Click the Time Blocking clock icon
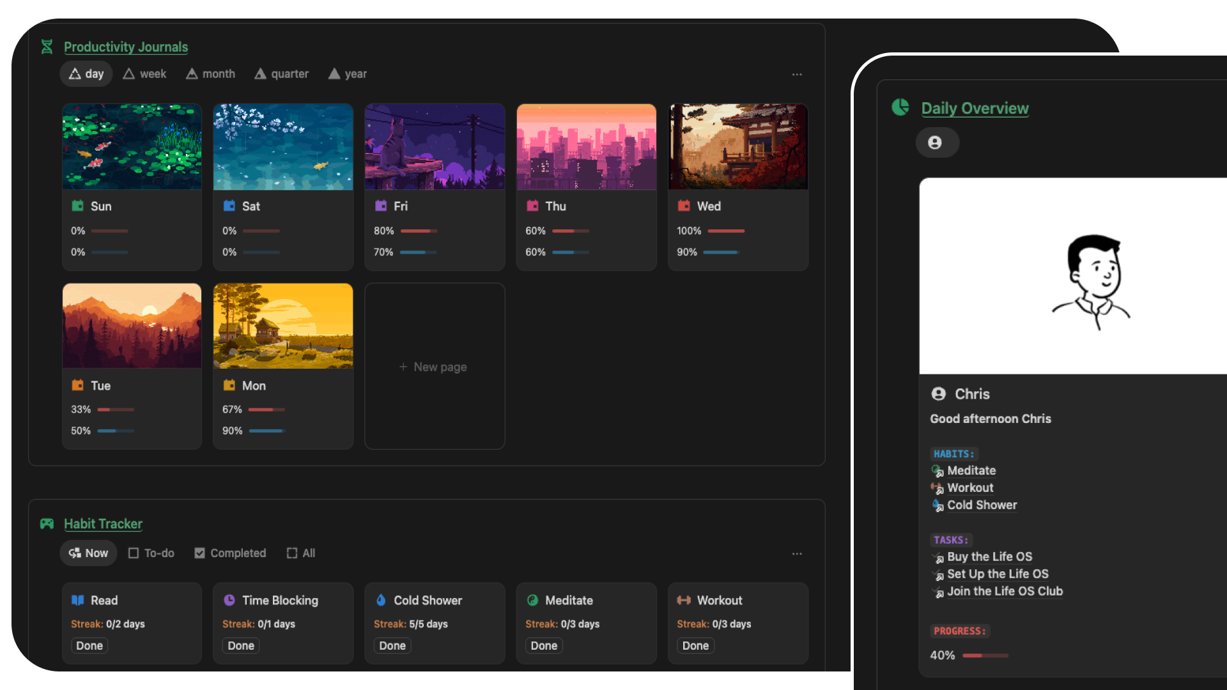1227x690 pixels. (x=229, y=600)
